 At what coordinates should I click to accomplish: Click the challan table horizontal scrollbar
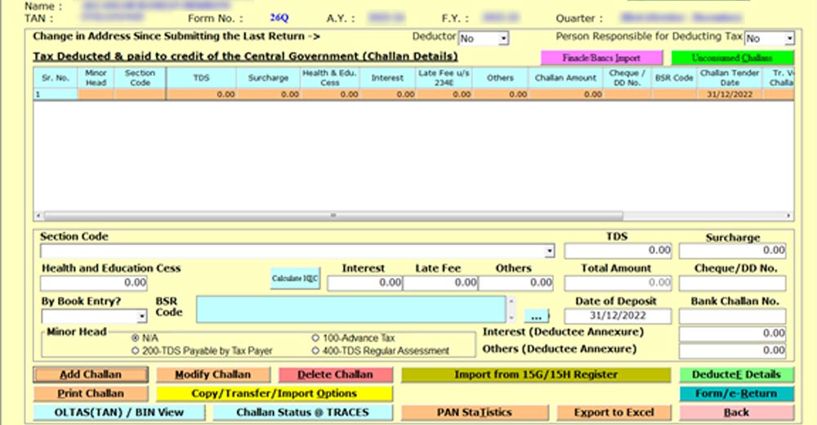408,216
